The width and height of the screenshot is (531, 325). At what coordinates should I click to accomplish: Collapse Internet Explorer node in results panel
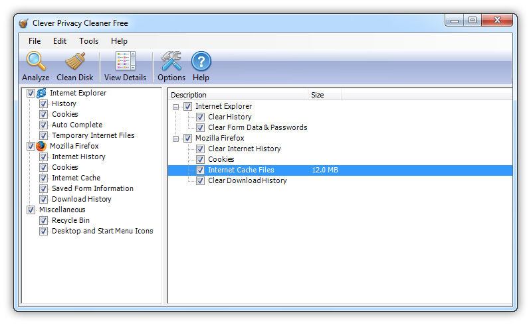pyautogui.click(x=175, y=107)
